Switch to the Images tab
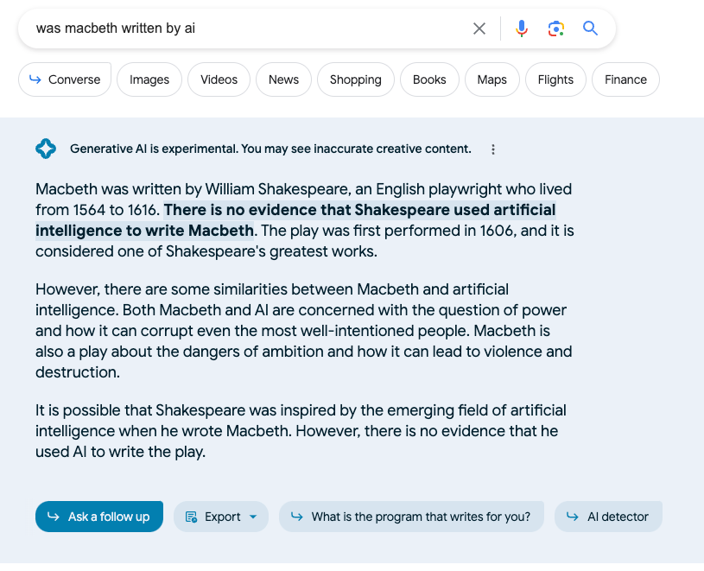This screenshot has height=571, width=704. point(149,79)
